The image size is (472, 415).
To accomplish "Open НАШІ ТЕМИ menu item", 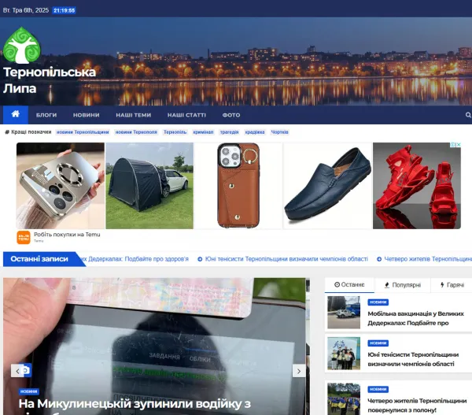I will (x=134, y=115).
